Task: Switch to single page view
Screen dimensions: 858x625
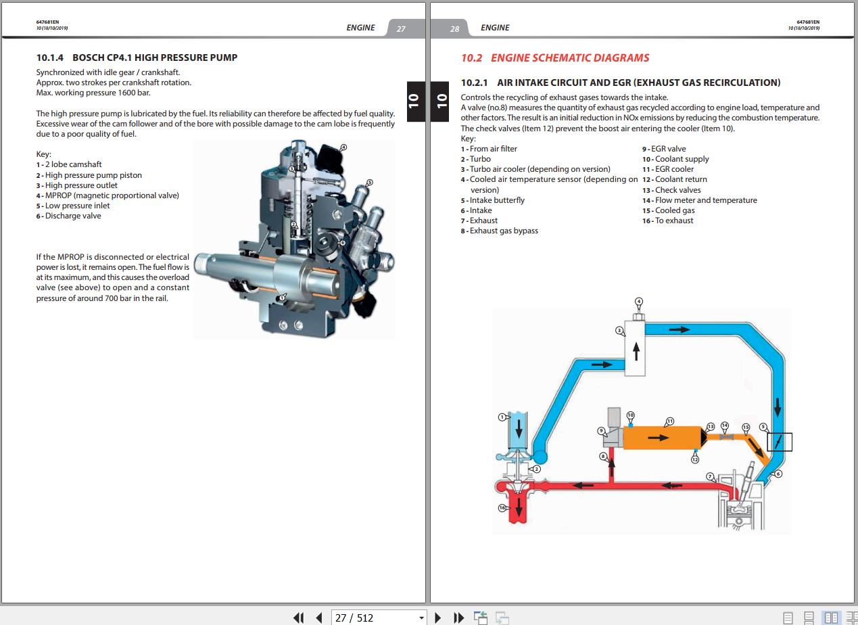Action: 788,618
